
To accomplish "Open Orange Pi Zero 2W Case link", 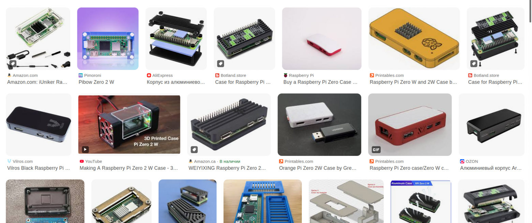I will point(318,168).
